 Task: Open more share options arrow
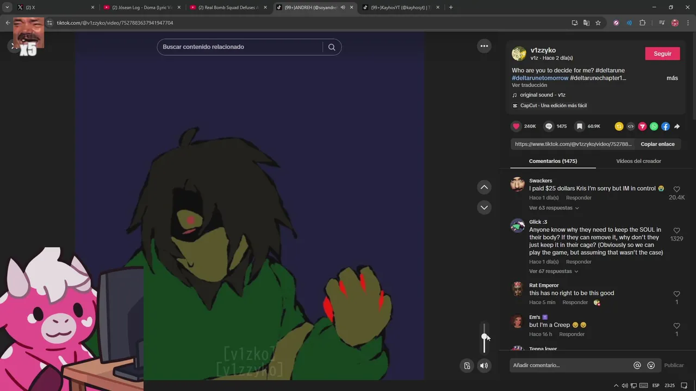pos(677,127)
